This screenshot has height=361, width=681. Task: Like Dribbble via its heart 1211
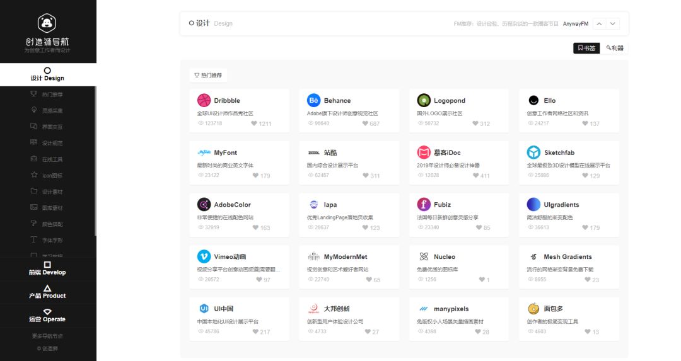coord(254,123)
